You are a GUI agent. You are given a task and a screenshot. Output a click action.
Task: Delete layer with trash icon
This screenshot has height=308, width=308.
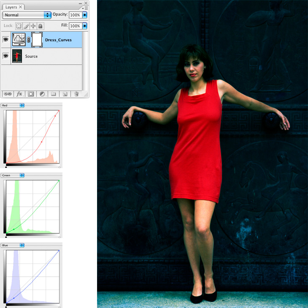point(76,94)
